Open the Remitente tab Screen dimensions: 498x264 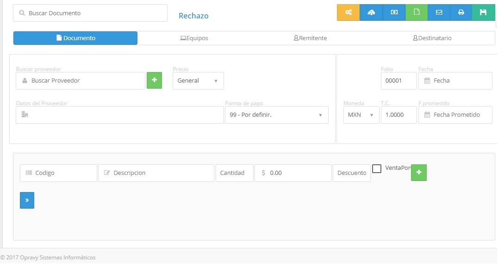[x=311, y=38]
